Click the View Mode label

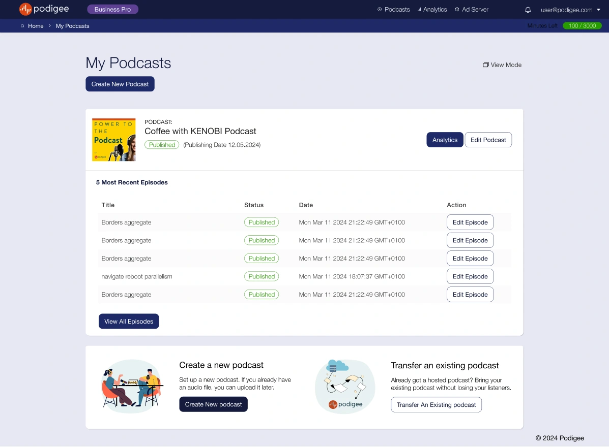506,65
